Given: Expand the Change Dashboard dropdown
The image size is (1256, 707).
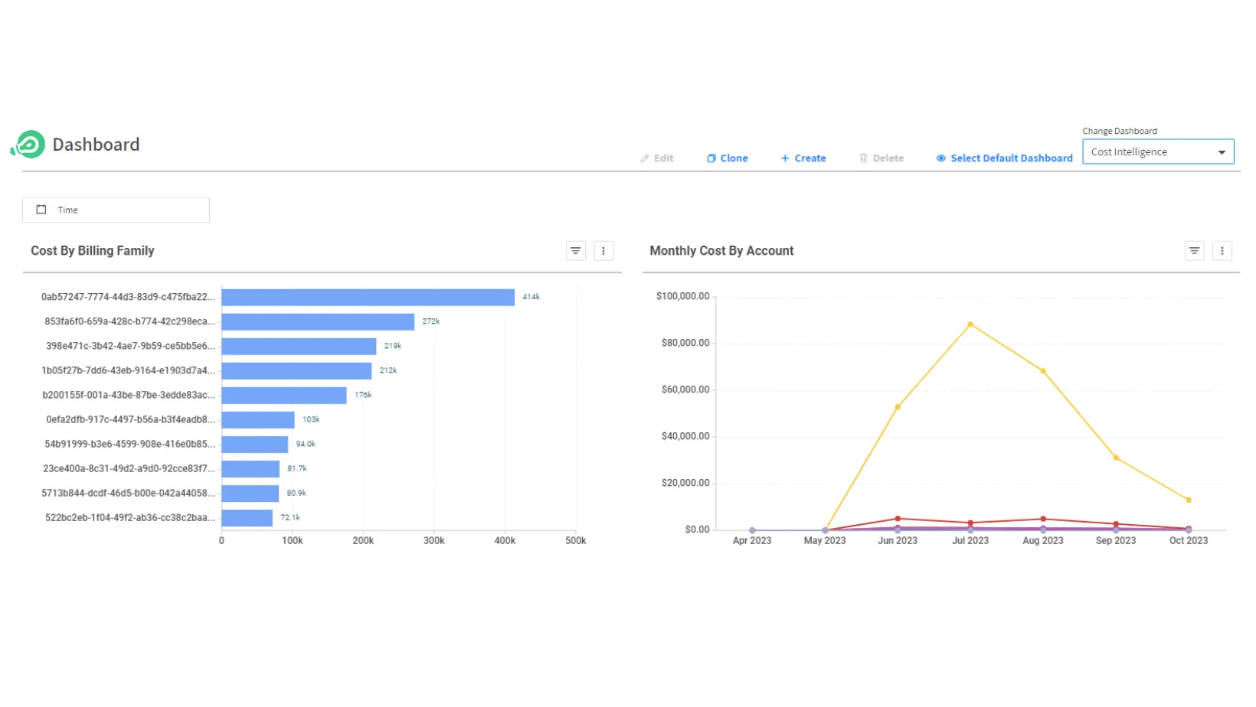Looking at the screenshot, I should 1158,152.
